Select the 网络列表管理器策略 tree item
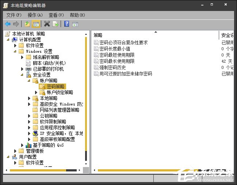237x185 pixels. pyautogui.click(x=60, y=110)
